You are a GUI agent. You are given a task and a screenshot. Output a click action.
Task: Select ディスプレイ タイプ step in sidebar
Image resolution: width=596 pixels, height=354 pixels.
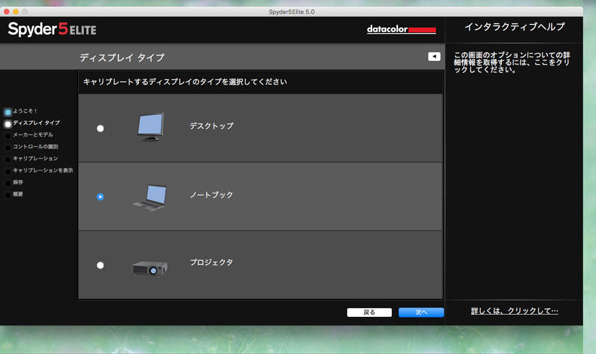tap(36, 123)
